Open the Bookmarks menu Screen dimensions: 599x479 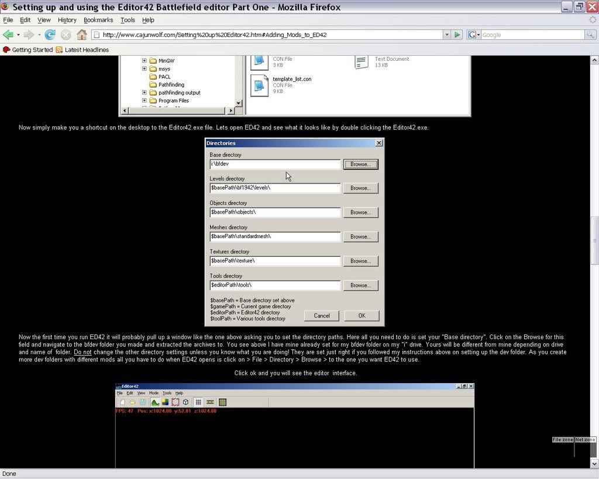(x=98, y=20)
